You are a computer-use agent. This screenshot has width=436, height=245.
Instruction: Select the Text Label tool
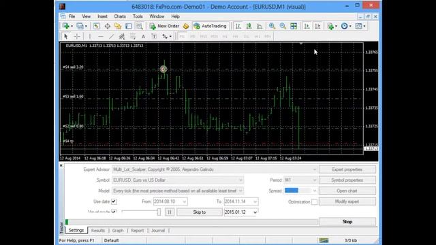[154, 36]
